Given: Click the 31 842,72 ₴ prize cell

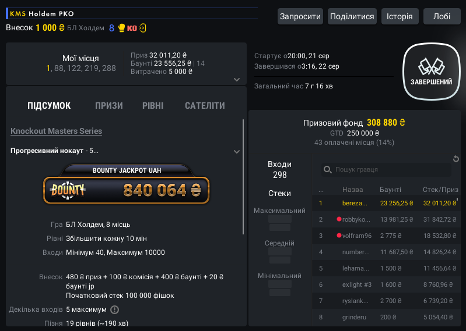Looking at the screenshot, I should point(440,219).
